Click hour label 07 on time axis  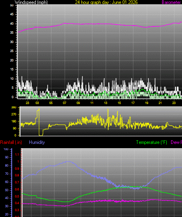tap(64, 103)
